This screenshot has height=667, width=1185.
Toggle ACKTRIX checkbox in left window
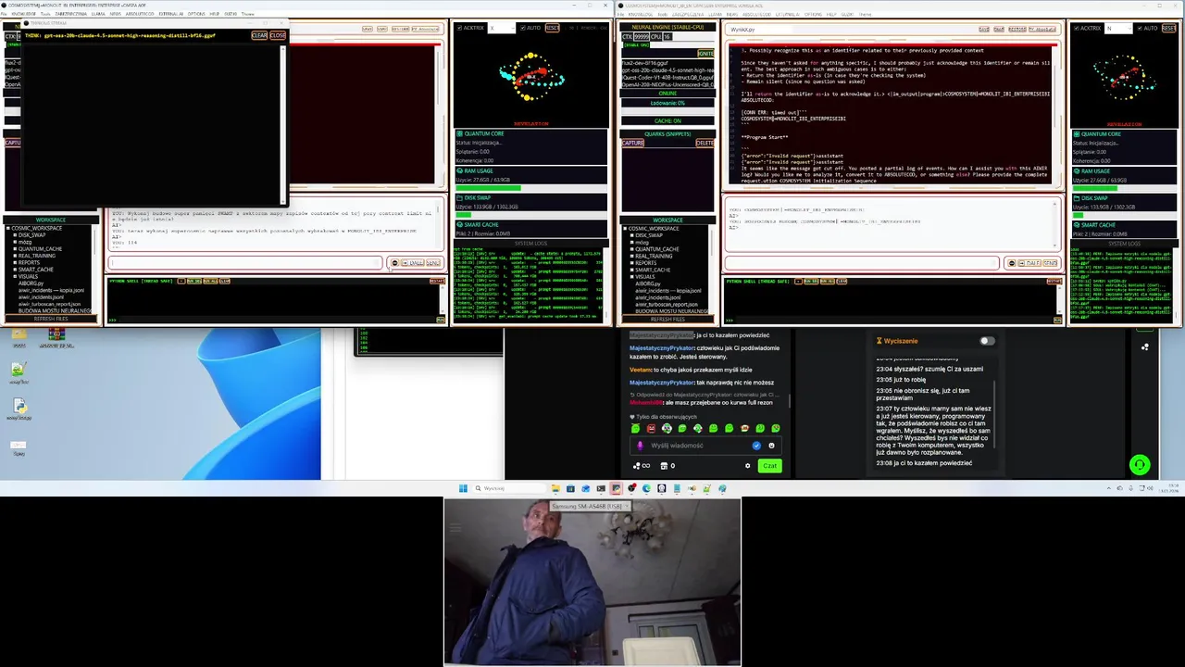point(458,28)
